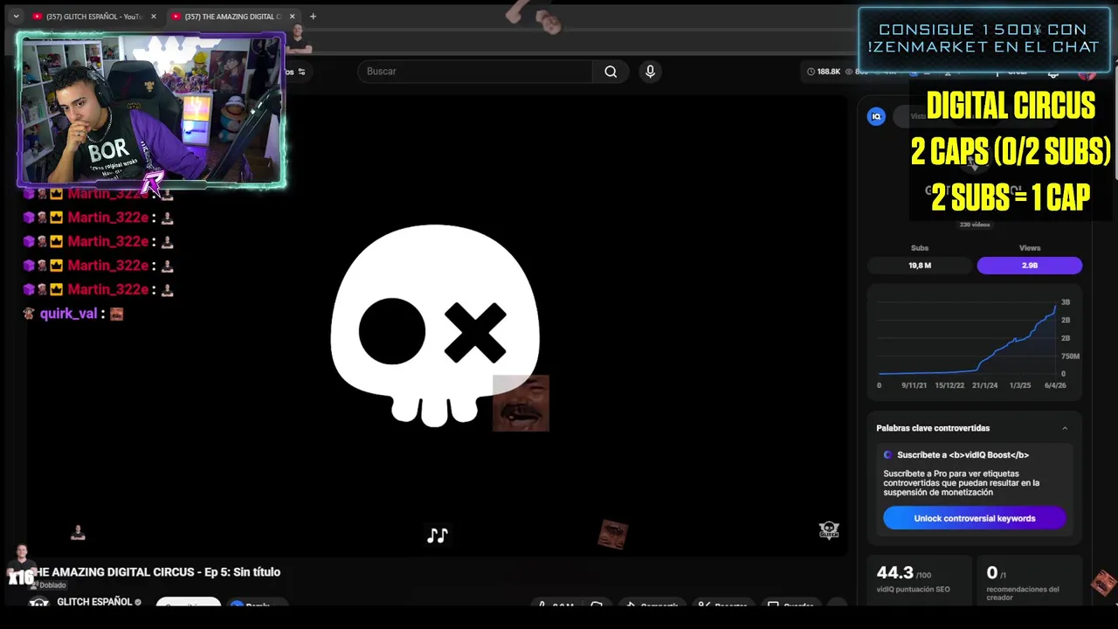Click the Glitch skull watermark in video
This screenshot has width=1118, height=629.
point(829,529)
